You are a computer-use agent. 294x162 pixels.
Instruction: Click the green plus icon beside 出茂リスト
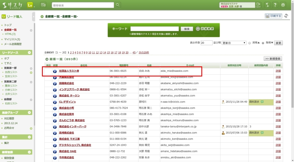31,72
